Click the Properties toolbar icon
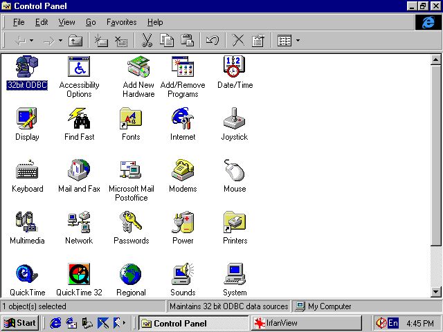Image resolution: width=443 pixels, height=332 pixels. coord(258,40)
